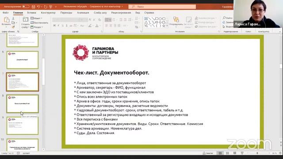Click the Восстановить slide button
The width and height of the screenshot is (283, 159).
tap(39, 23)
